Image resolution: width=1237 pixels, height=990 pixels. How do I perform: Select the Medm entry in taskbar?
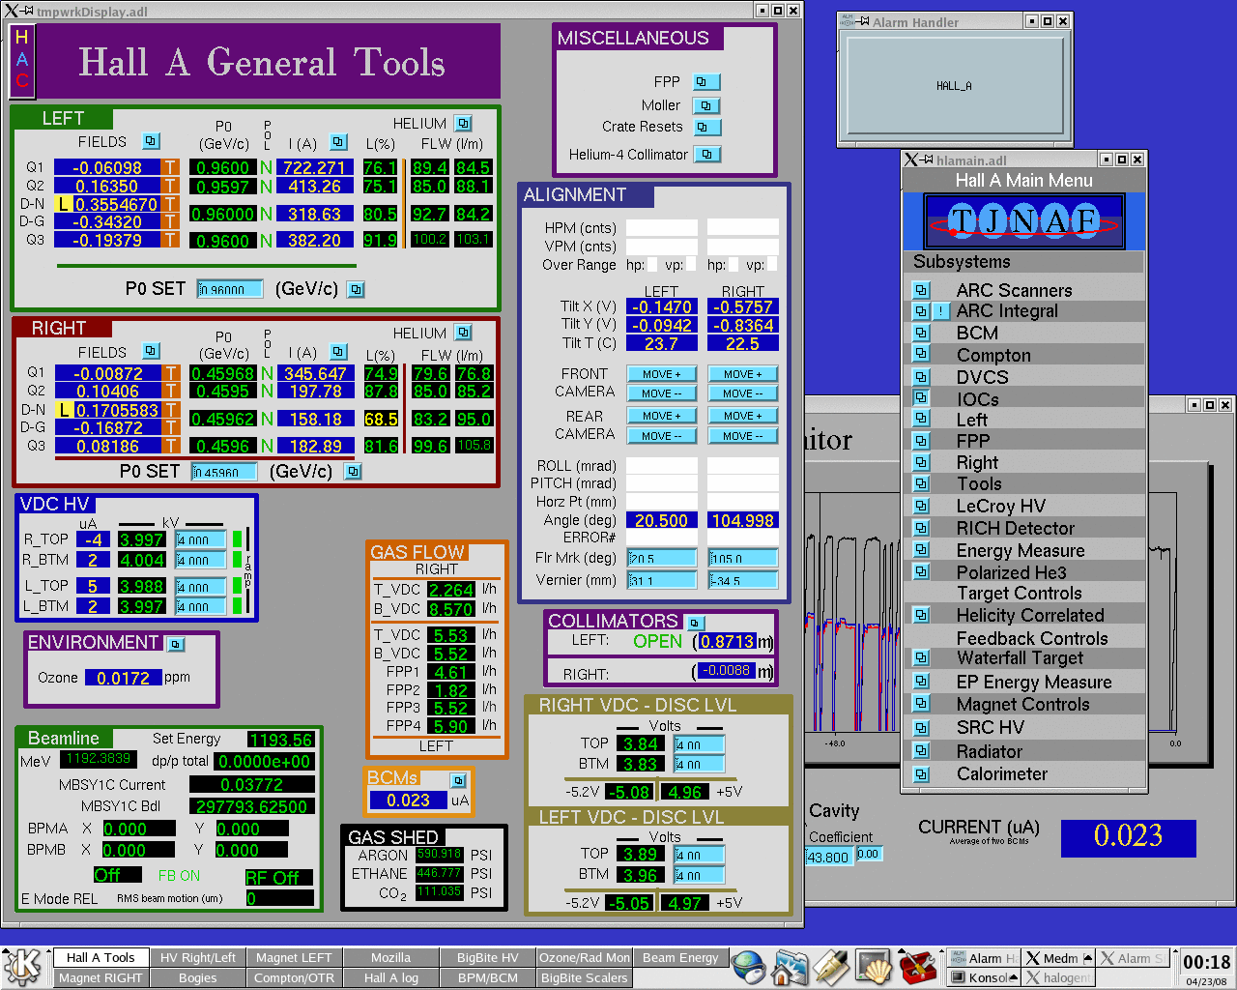[1059, 958]
